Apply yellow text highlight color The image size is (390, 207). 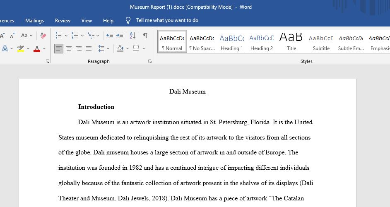click(21, 48)
